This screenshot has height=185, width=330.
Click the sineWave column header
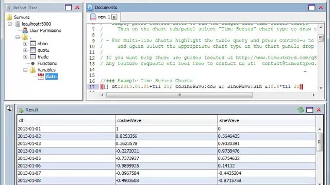tap(267, 121)
